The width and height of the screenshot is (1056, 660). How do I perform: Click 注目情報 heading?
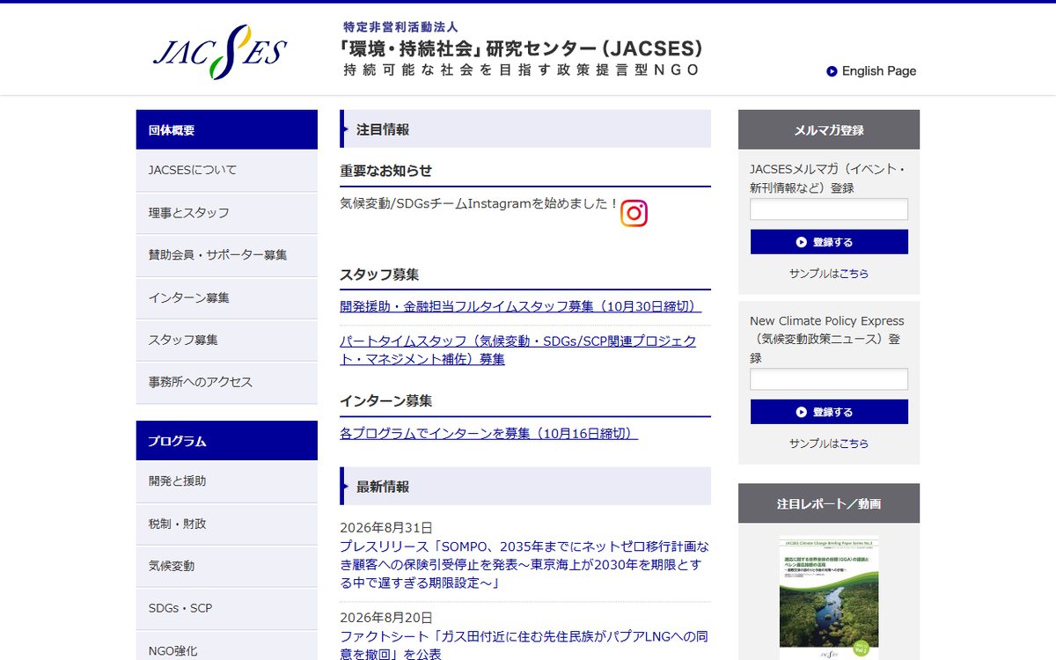[525, 129]
